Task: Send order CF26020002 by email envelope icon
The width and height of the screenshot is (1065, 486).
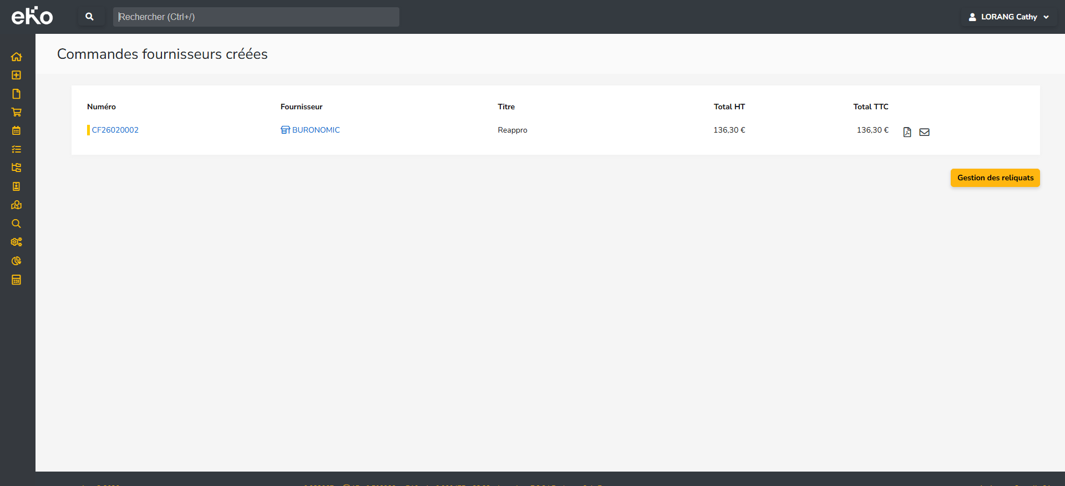Action: [924, 132]
